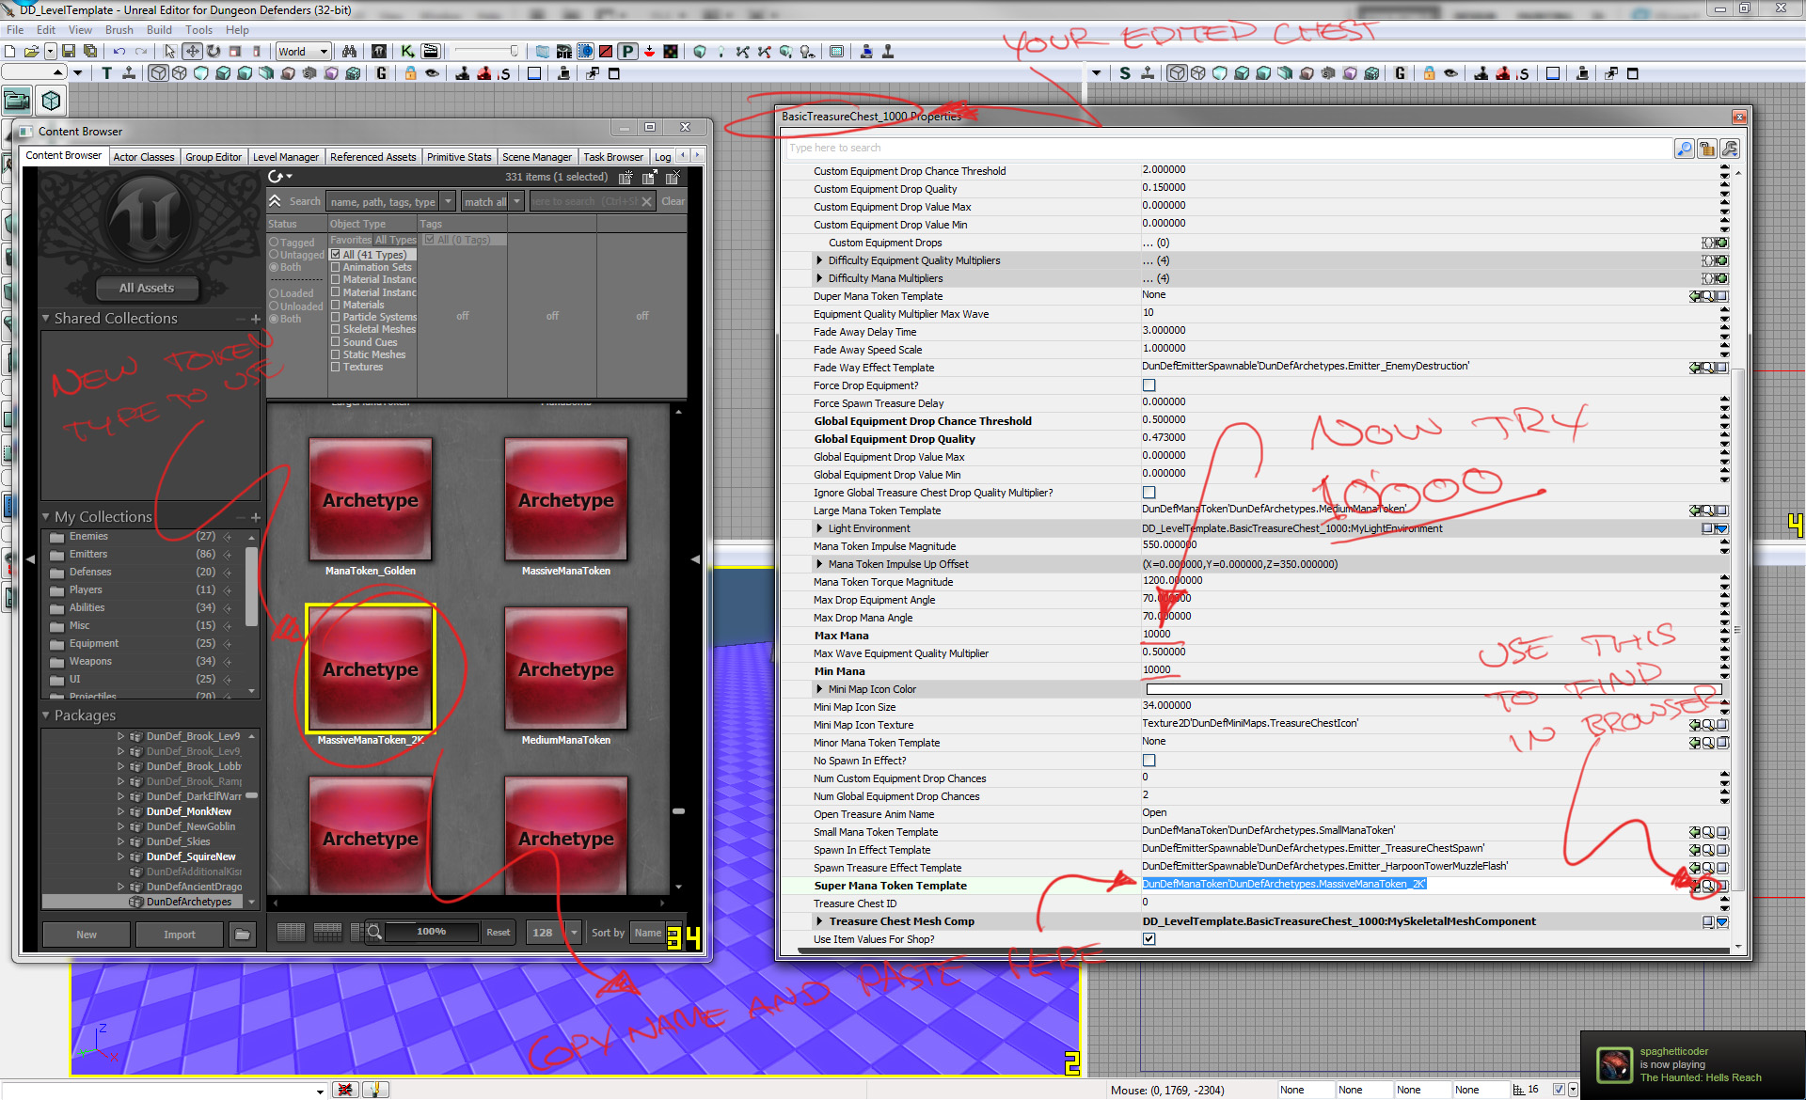
Task: Click the T text toolbar icon
Action: coord(106,73)
